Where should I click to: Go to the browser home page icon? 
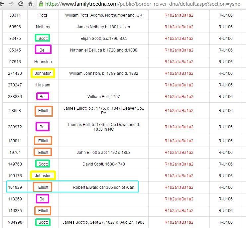tap(30, 4)
